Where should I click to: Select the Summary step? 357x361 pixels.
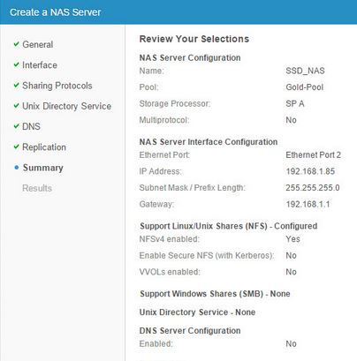coord(43,168)
